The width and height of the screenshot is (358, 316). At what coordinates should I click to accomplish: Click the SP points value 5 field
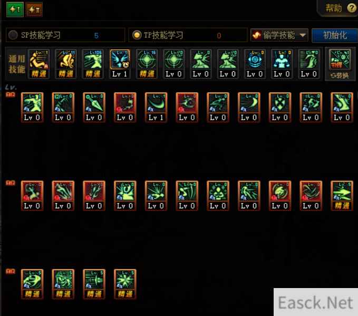96,36
